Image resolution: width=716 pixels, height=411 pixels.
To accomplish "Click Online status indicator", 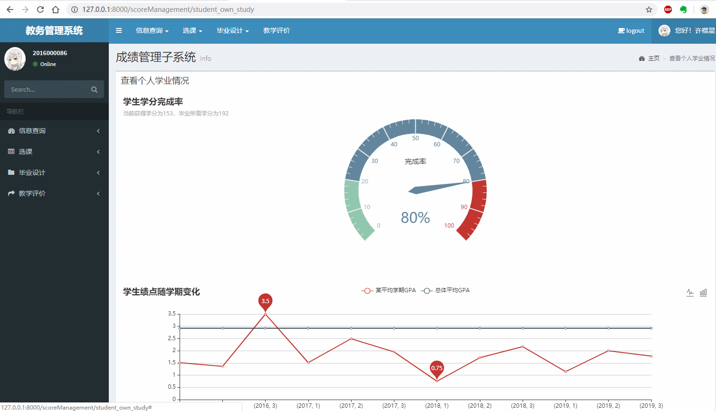I will (x=44, y=64).
